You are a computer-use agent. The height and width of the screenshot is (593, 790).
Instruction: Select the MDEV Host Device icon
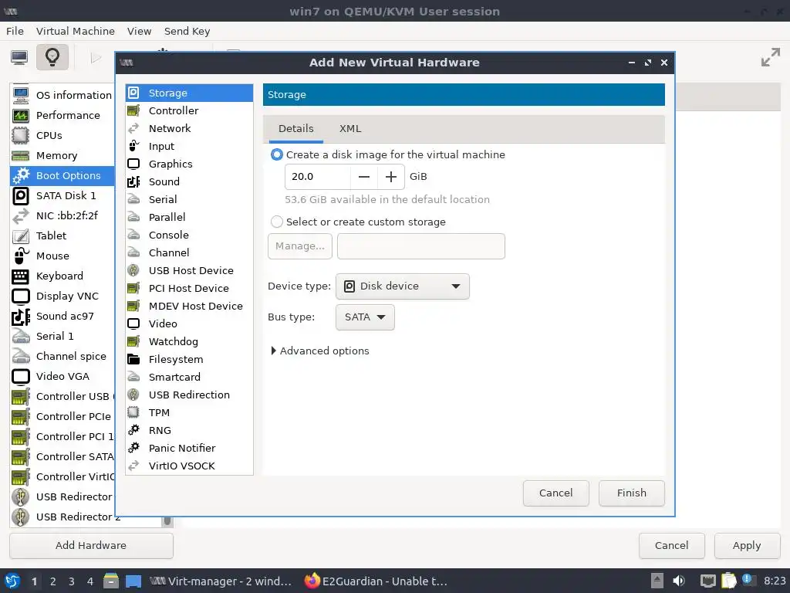pos(133,306)
